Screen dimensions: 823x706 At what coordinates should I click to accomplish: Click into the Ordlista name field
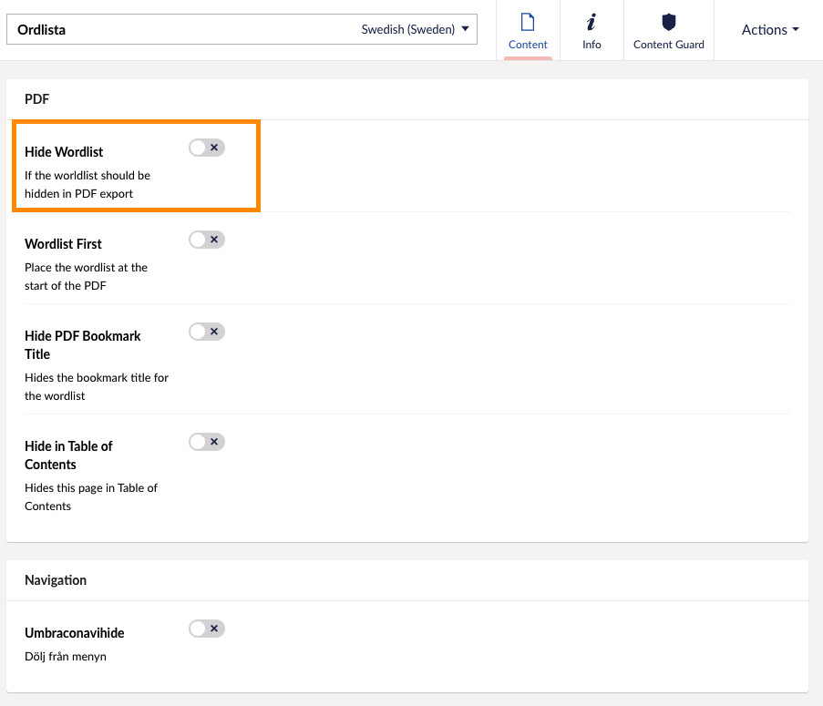[182, 29]
